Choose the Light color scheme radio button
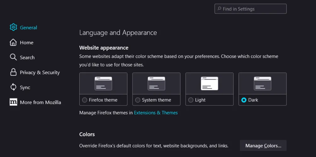The image size is (316, 157). tap(190, 100)
